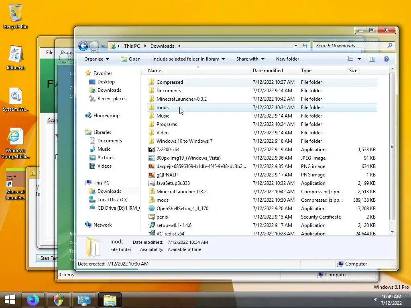Open the Organize menu
Image resolution: width=411 pixels, height=308 pixels.
pyautogui.click(x=96, y=59)
